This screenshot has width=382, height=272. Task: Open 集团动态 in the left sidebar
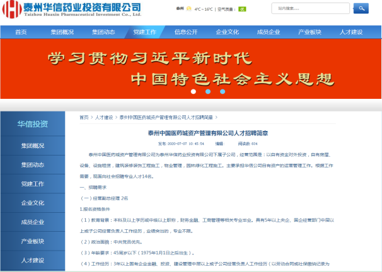33,164
